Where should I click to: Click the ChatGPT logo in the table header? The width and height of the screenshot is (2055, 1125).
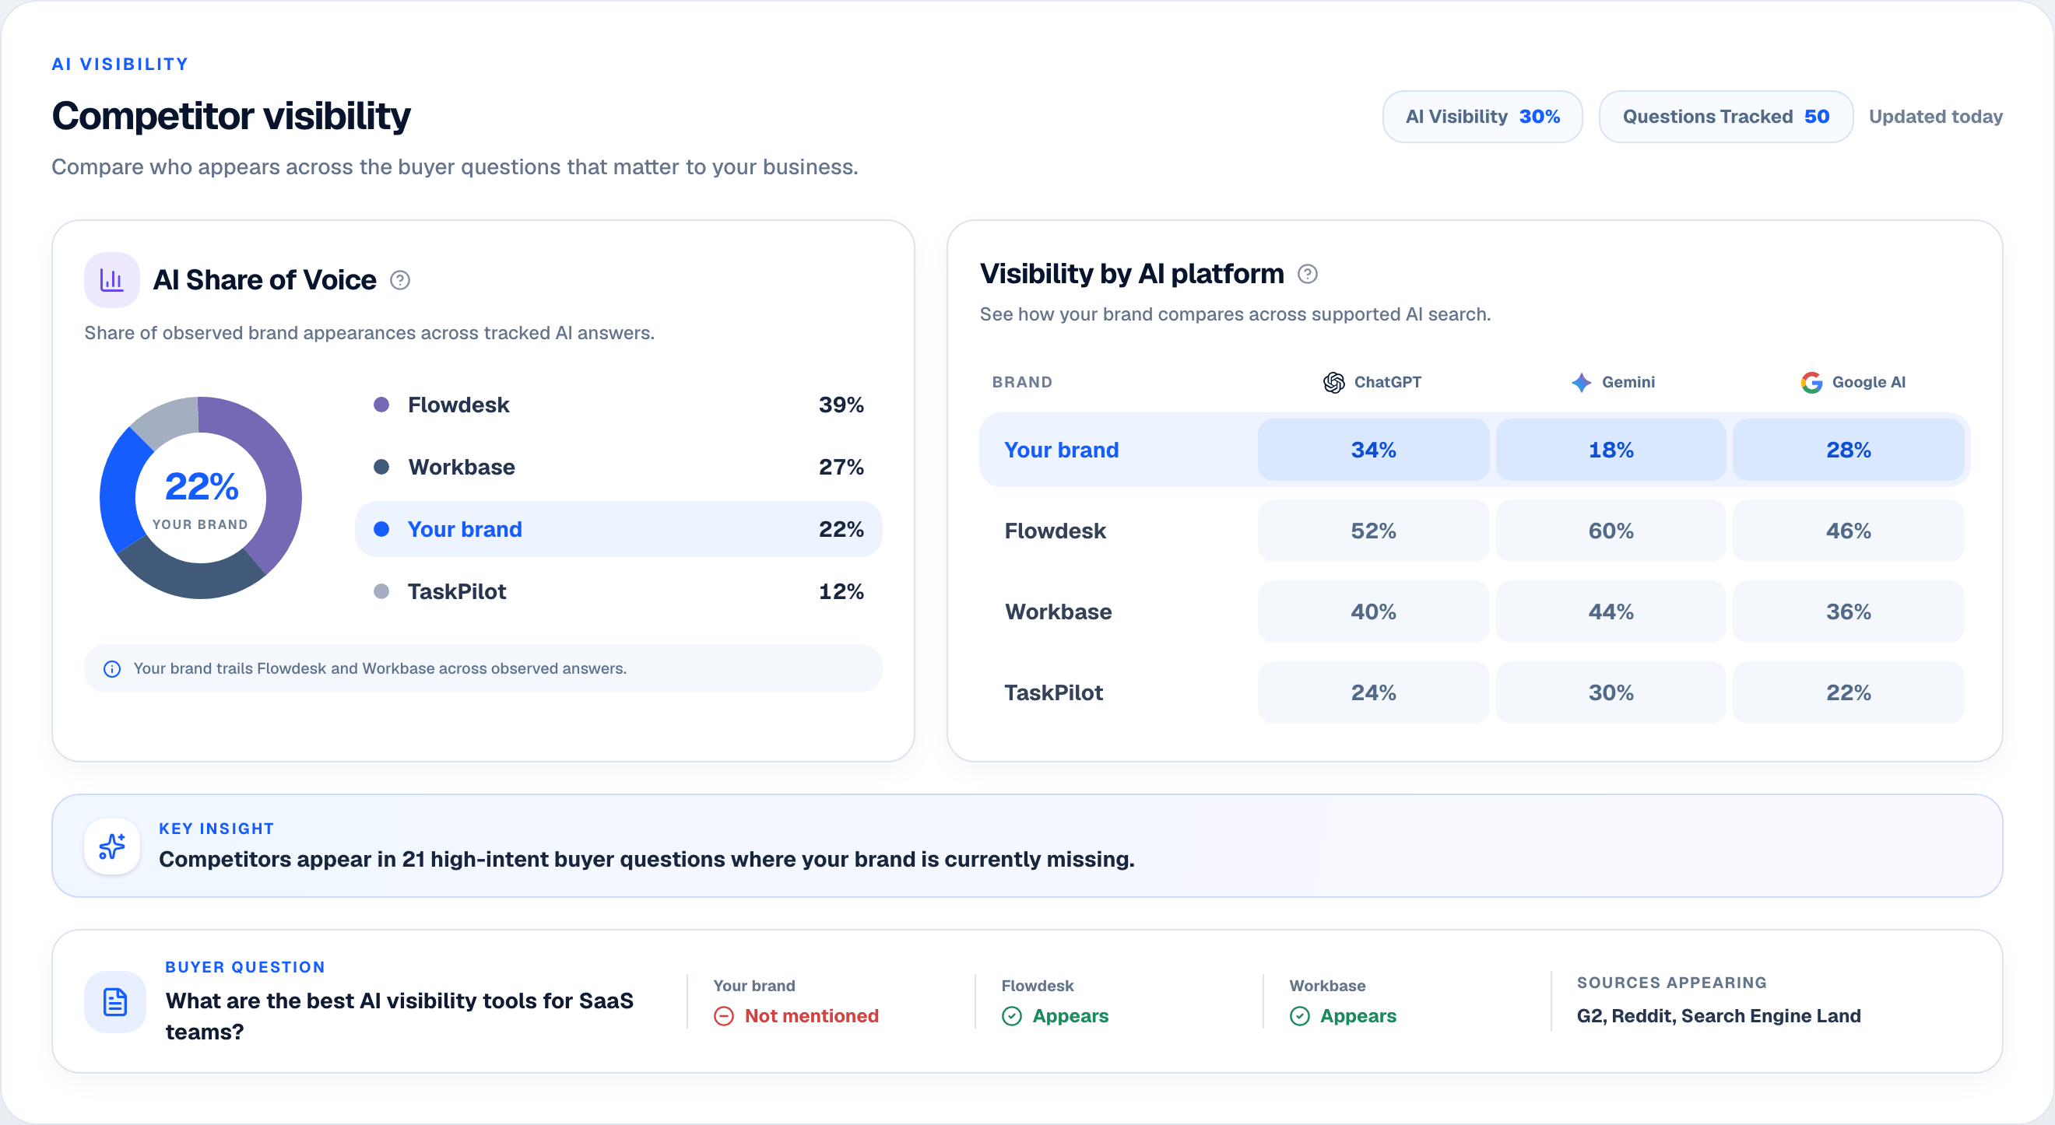tap(1334, 383)
